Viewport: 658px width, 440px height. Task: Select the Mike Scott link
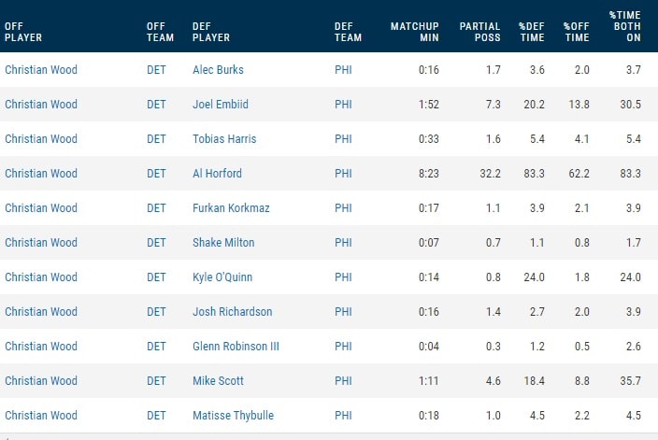pos(216,380)
